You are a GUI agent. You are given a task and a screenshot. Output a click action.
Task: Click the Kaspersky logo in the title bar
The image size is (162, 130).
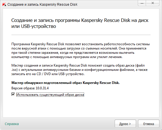[x=4, y=5]
